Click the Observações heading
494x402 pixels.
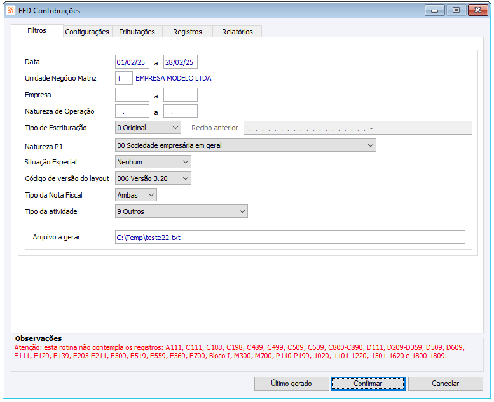(x=38, y=338)
